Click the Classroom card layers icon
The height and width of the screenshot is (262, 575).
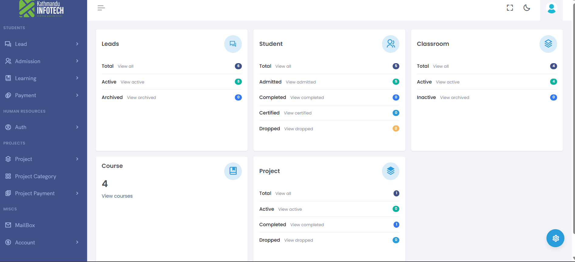tap(548, 44)
